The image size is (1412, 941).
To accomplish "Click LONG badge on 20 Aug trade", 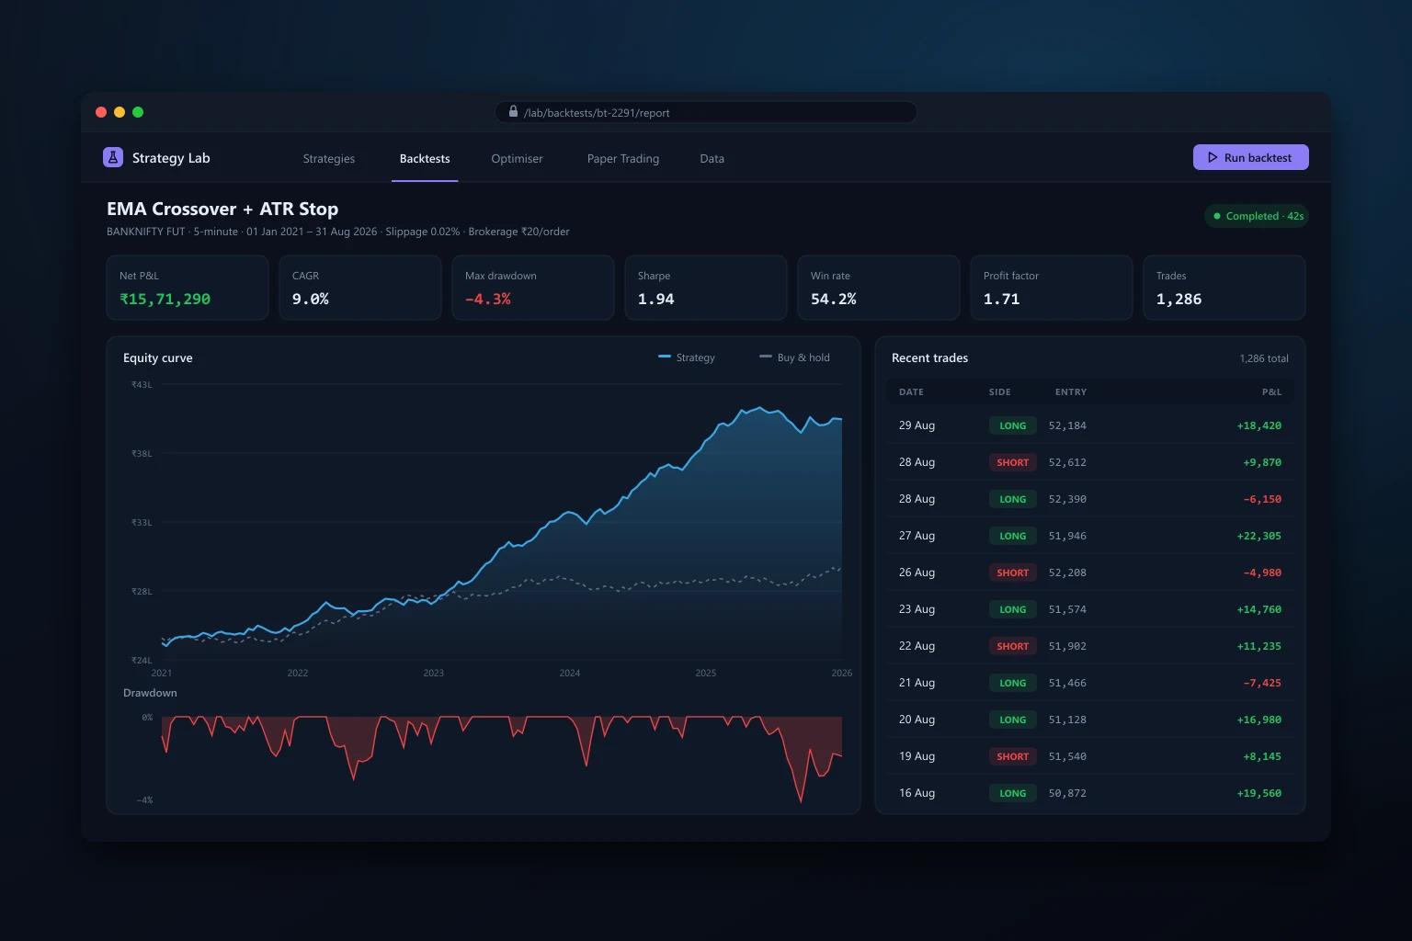I will [1013, 720].
